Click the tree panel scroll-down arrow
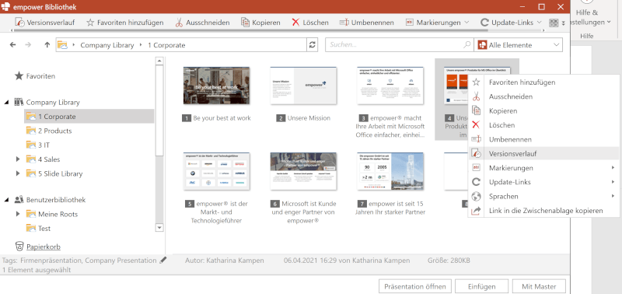 point(159,227)
